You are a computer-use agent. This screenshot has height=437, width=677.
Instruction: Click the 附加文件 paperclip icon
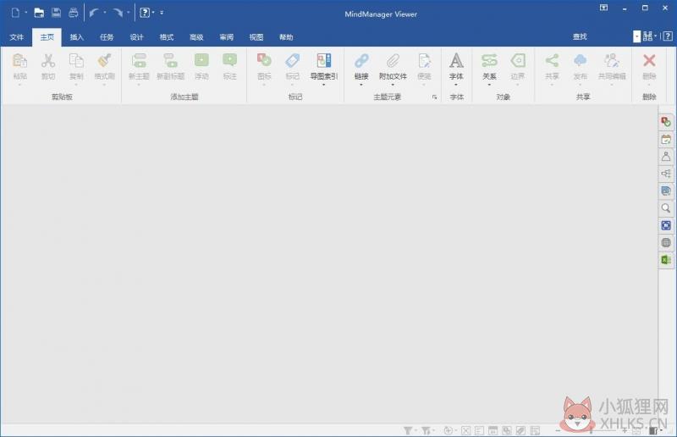tap(393, 60)
